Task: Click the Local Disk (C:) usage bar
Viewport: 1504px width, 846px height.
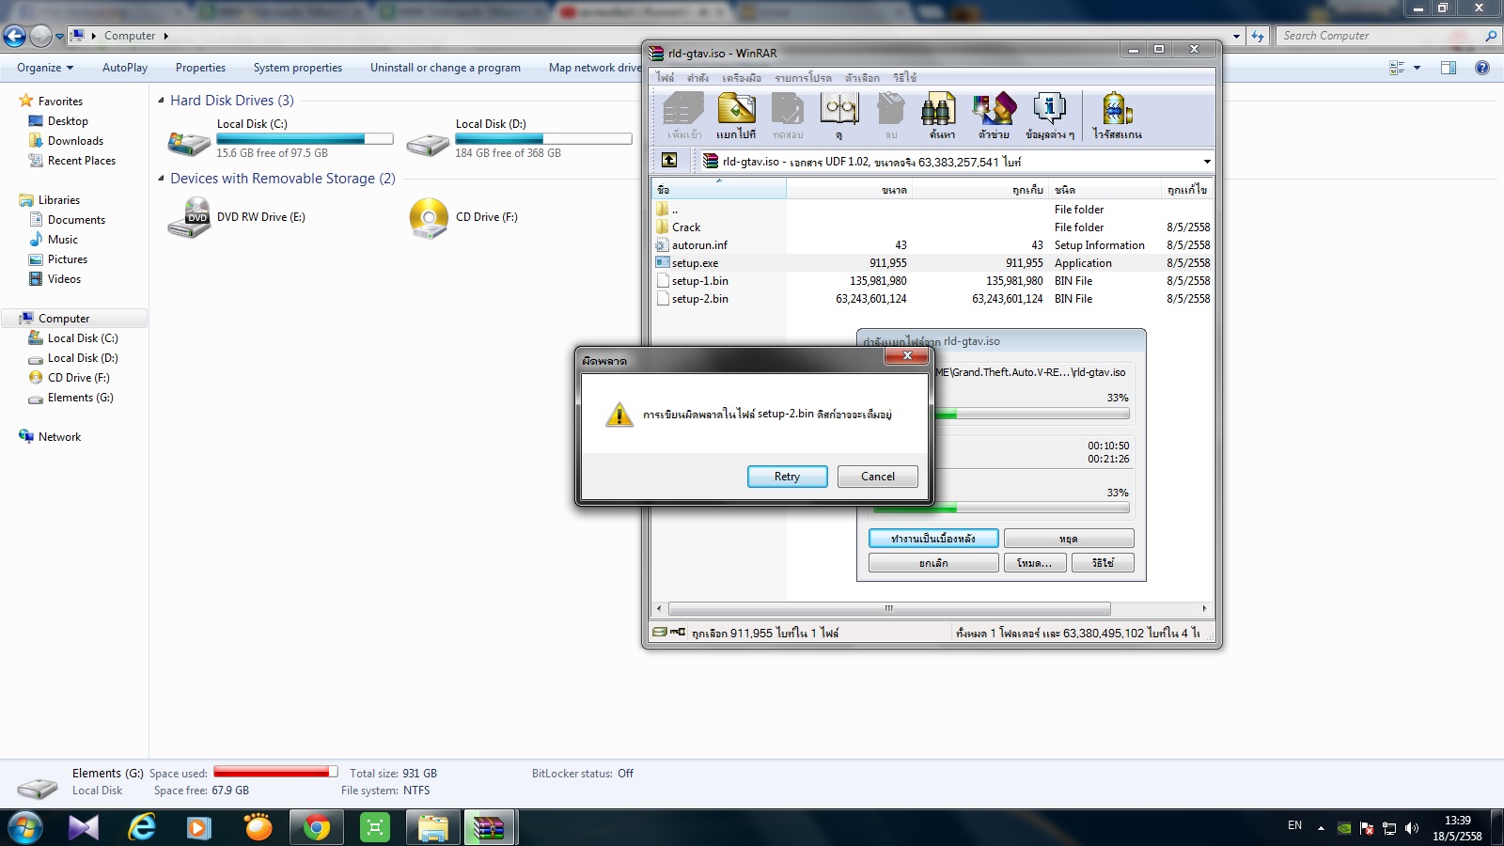Action: (x=305, y=138)
